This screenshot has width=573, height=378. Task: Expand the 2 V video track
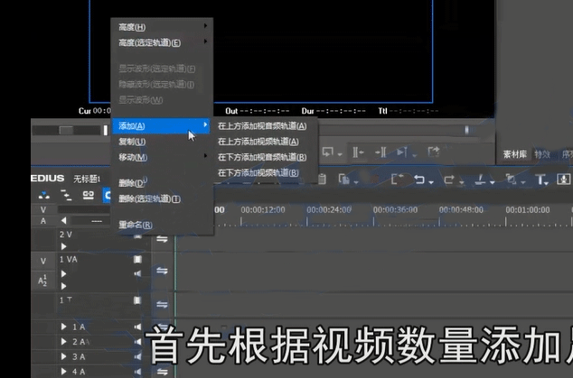pyautogui.click(x=63, y=246)
